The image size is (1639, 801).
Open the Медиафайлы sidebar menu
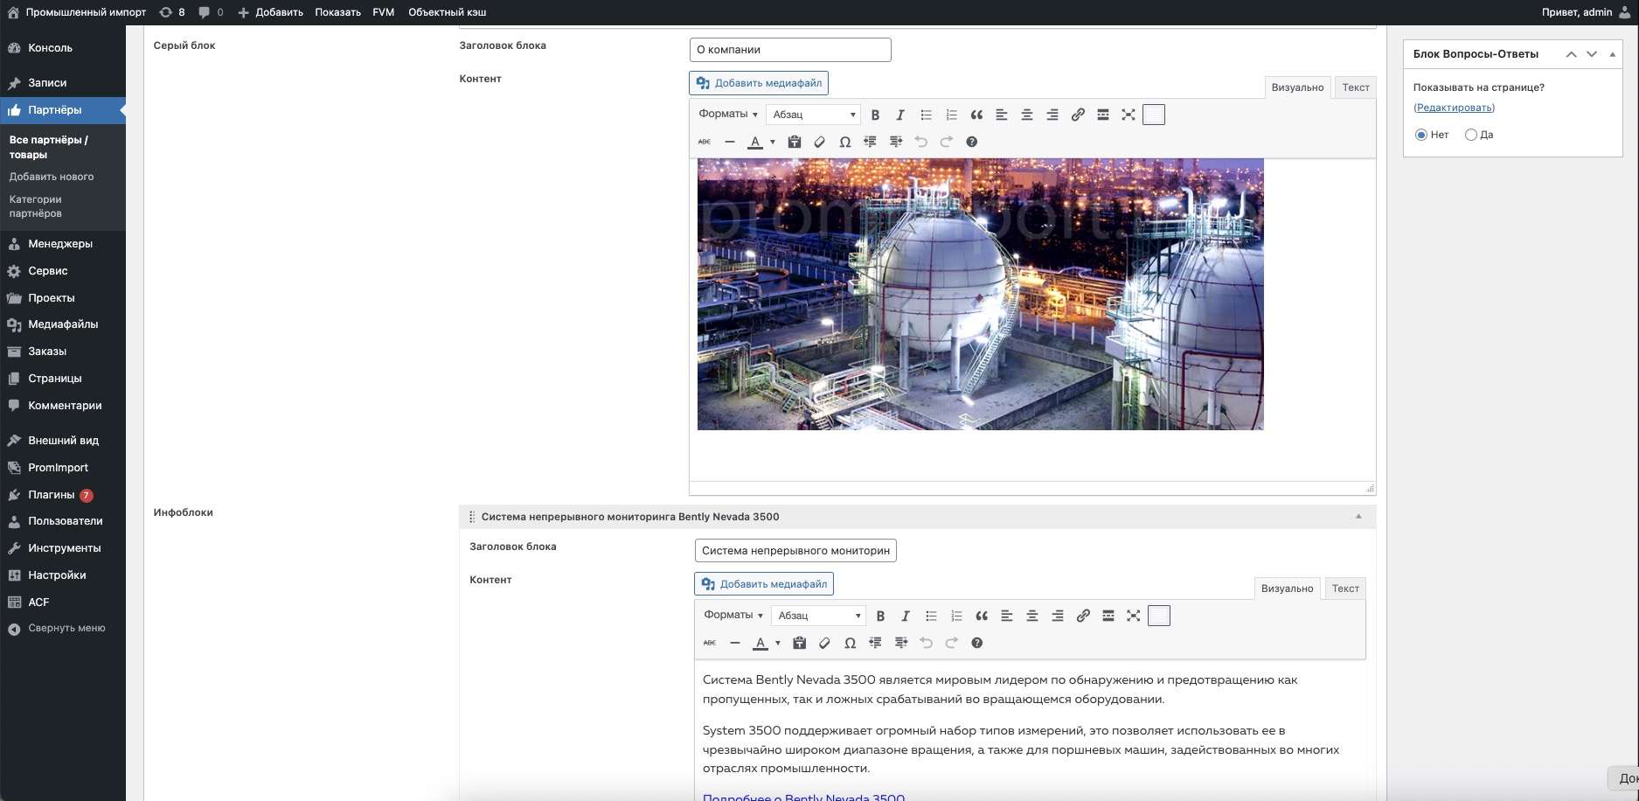tap(63, 324)
